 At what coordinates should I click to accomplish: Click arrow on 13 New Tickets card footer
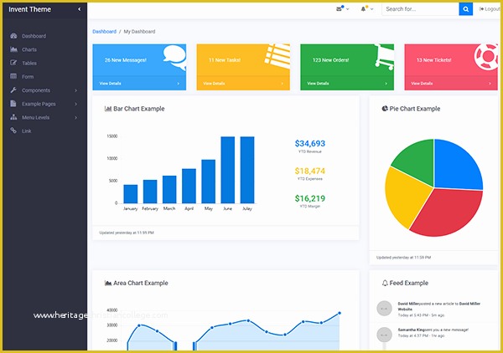[490, 84]
